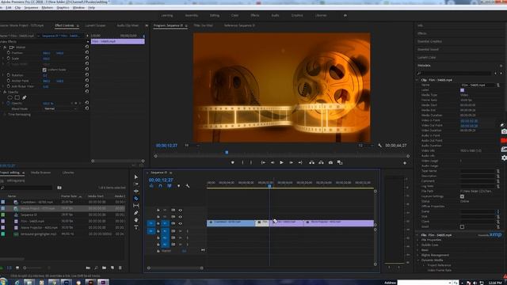This screenshot has height=285, width=507.
Task: Toggle Snap magnet in timeline
Action: [160, 186]
